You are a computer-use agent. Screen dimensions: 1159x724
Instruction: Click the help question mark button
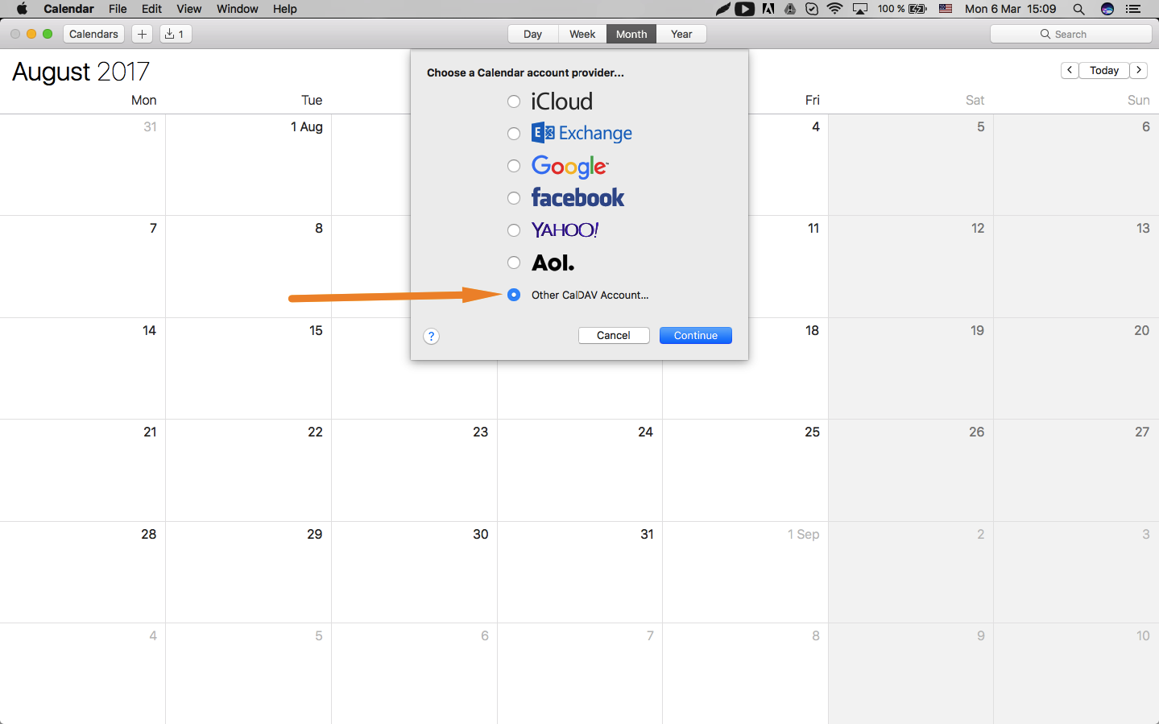pyautogui.click(x=432, y=336)
